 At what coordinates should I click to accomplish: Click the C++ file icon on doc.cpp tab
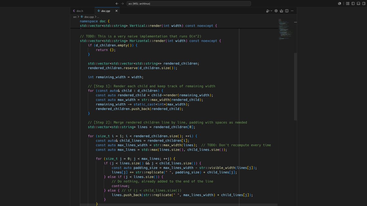pyautogui.click(x=99, y=11)
